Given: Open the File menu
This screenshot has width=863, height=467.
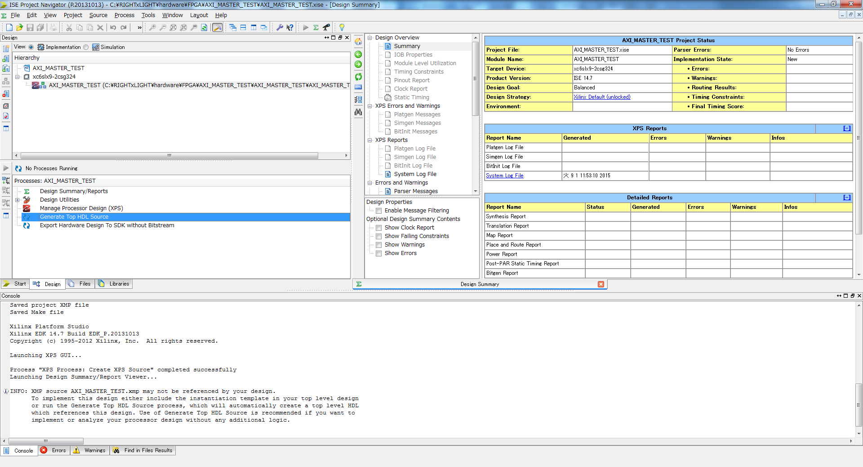Looking at the screenshot, I should 15,15.
